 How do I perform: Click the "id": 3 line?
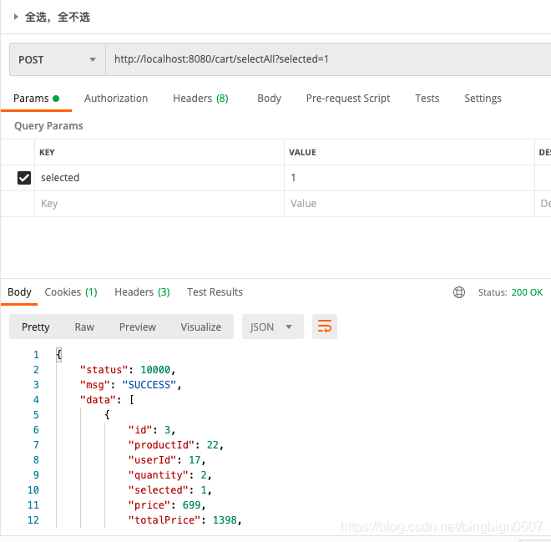pyautogui.click(x=151, y=430)
